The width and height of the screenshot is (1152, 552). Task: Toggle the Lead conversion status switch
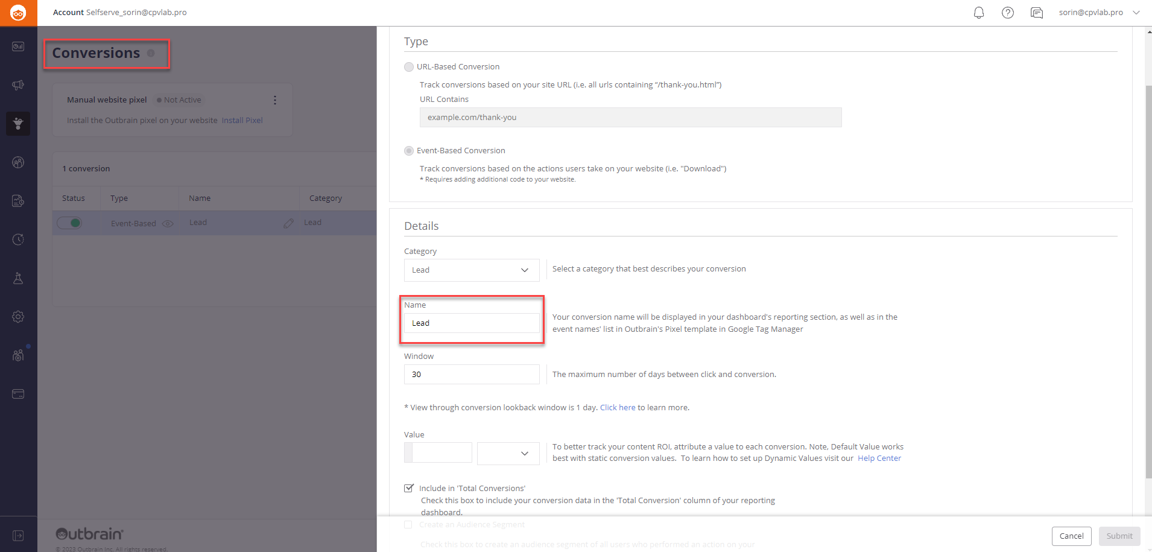(69, 223)
